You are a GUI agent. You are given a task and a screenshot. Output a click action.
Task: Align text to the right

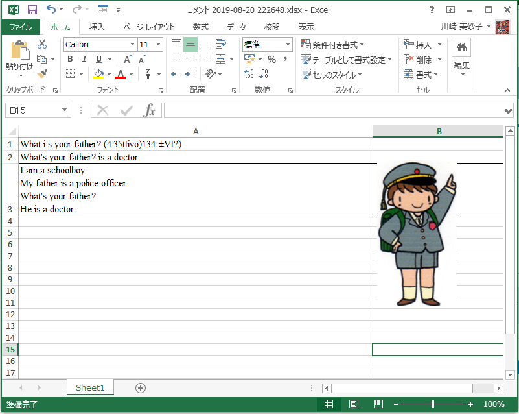pyautogui.click(x=205, y=59)
